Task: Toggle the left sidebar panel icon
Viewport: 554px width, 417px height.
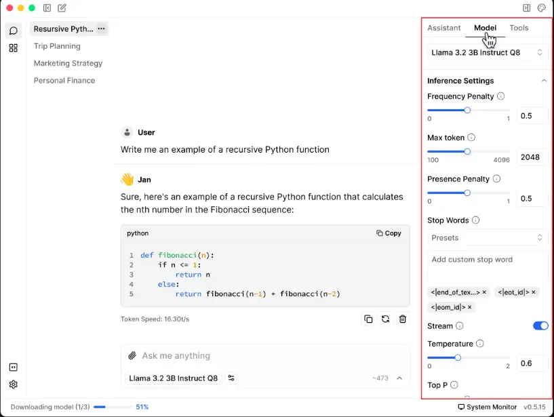Action: pos(47,8)
